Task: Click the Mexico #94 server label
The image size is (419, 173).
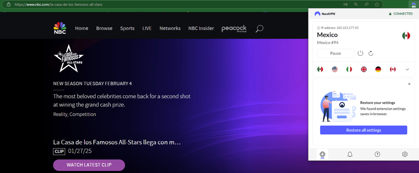Action: pyautogui.click(x=328, y=43)
